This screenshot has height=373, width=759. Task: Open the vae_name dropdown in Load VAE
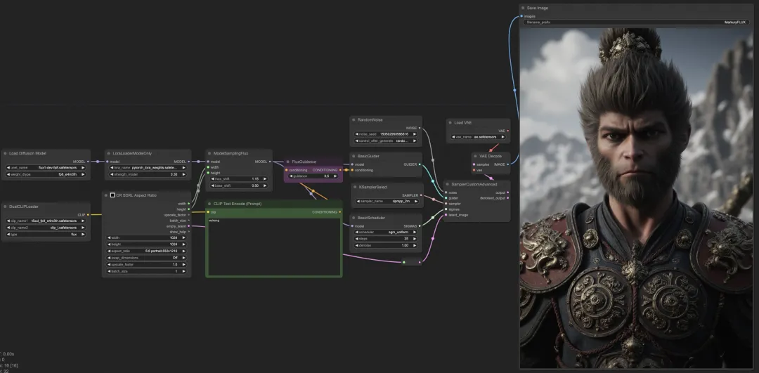point(478,137)
